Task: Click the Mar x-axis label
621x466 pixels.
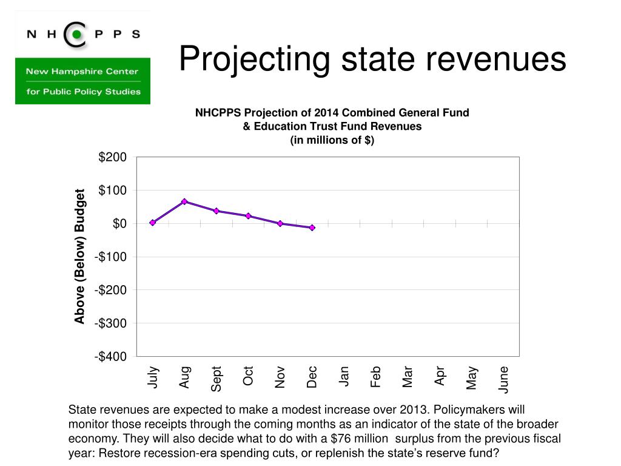Action: pyautogui.click(x=408, y=377)
